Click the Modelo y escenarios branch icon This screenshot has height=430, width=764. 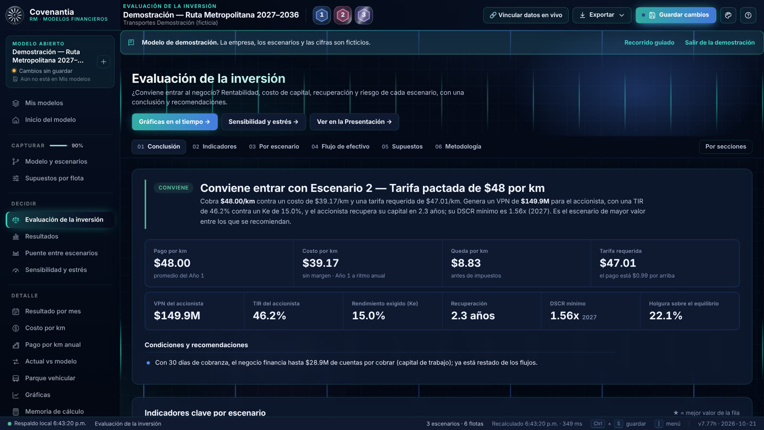tap(16, 161)
